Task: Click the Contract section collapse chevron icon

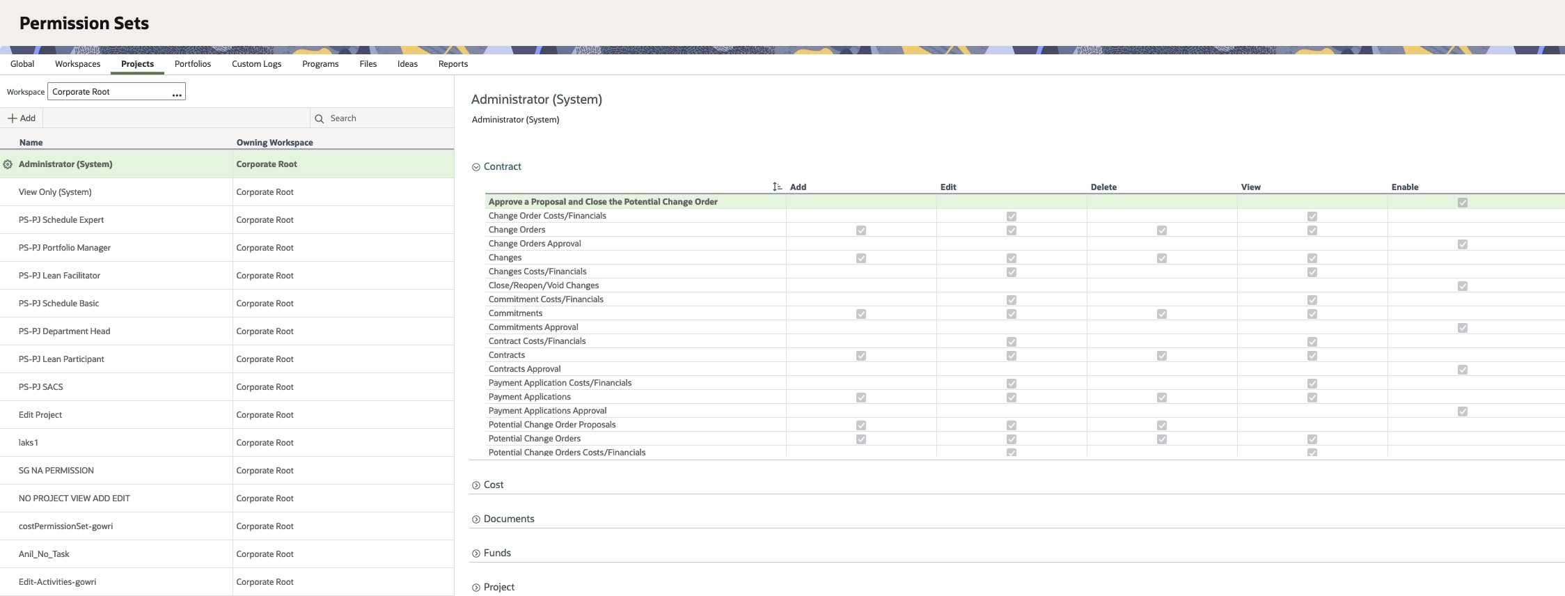Action: (476, 167)
